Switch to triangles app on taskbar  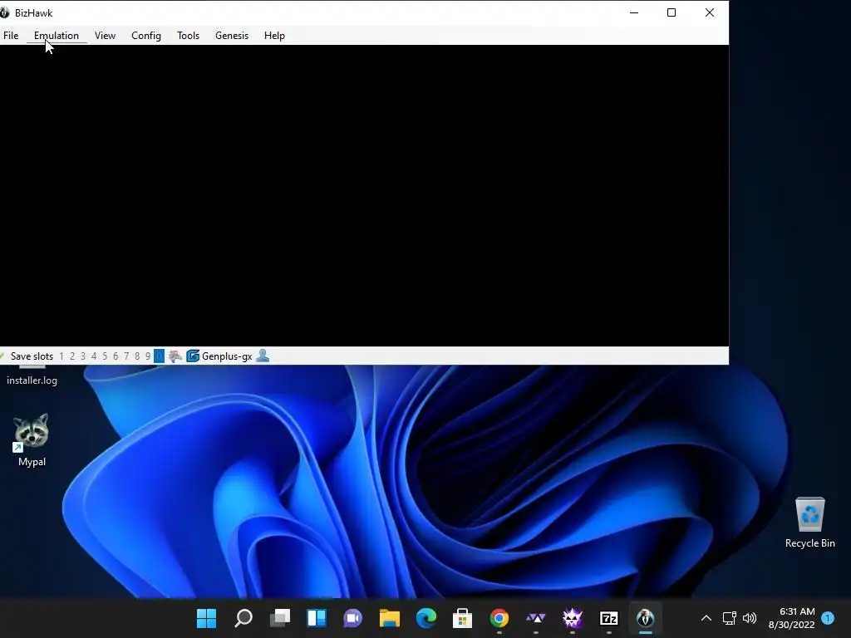point(536,618)
